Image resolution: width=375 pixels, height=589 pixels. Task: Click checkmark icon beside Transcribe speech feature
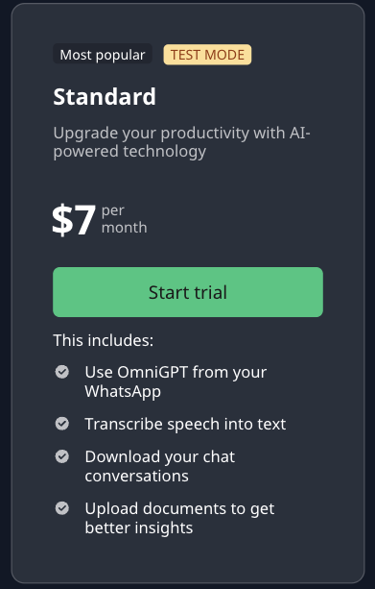(x=62, y=424)
